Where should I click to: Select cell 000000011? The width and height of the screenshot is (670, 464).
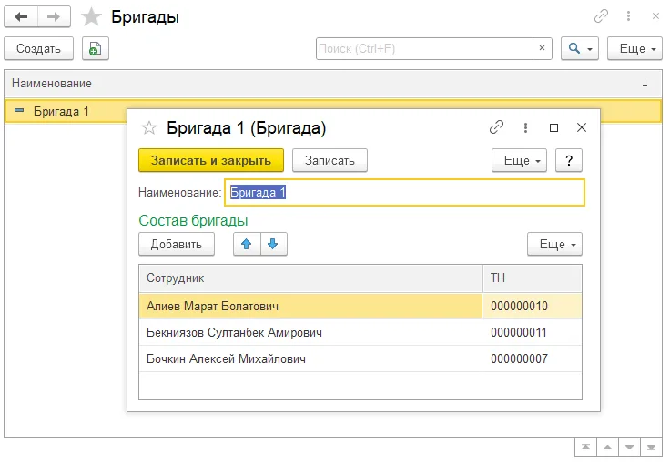click(533, 332)
